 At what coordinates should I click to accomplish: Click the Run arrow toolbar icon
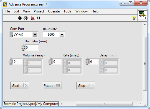pos(20,18)
